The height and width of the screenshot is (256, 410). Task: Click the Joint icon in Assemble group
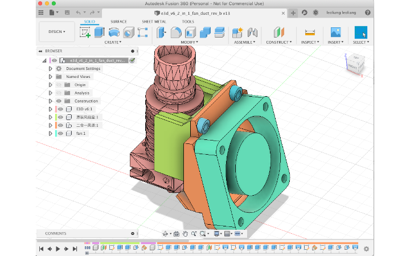[253, 32]
